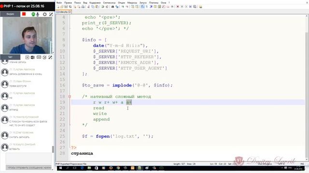Click the last icon on the toolbar
This screenshot has width=309, height=173.
(201, 7)
